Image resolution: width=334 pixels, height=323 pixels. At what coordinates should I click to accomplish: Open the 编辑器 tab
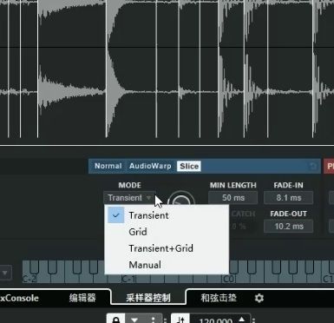pos(82,298)
